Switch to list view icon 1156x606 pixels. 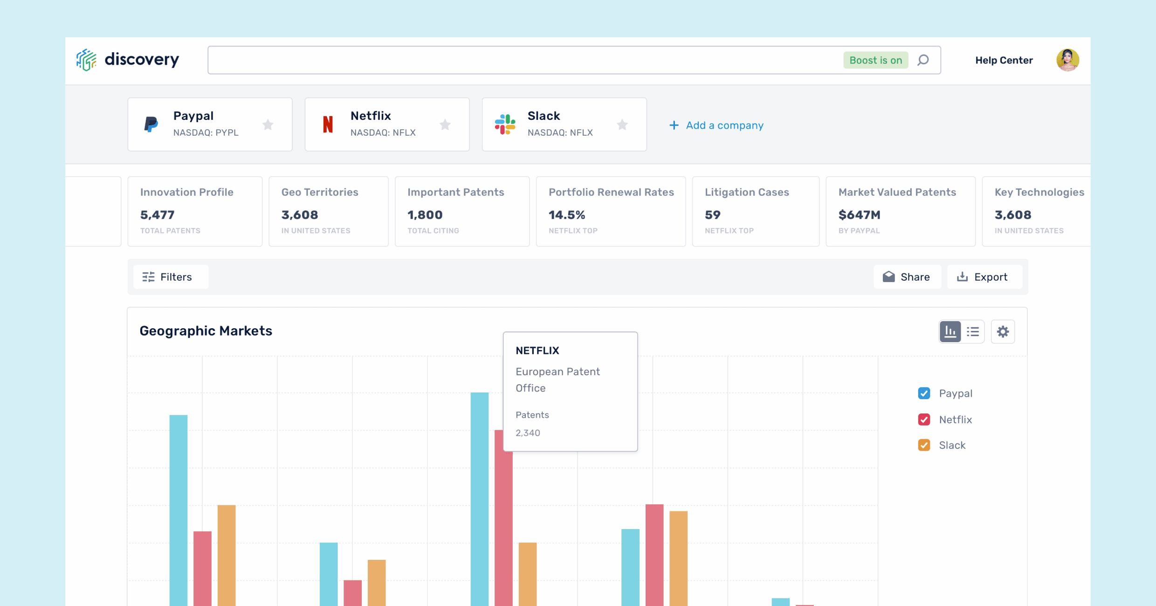click(973, 331)
